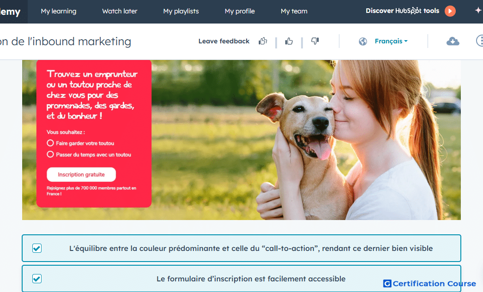Uncheck the formulaire d'inscription accessible answer
Screen dimensions: 483x292
[37, 279]
